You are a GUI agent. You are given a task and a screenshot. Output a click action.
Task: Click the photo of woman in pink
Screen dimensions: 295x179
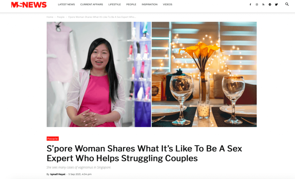point(99,74)
